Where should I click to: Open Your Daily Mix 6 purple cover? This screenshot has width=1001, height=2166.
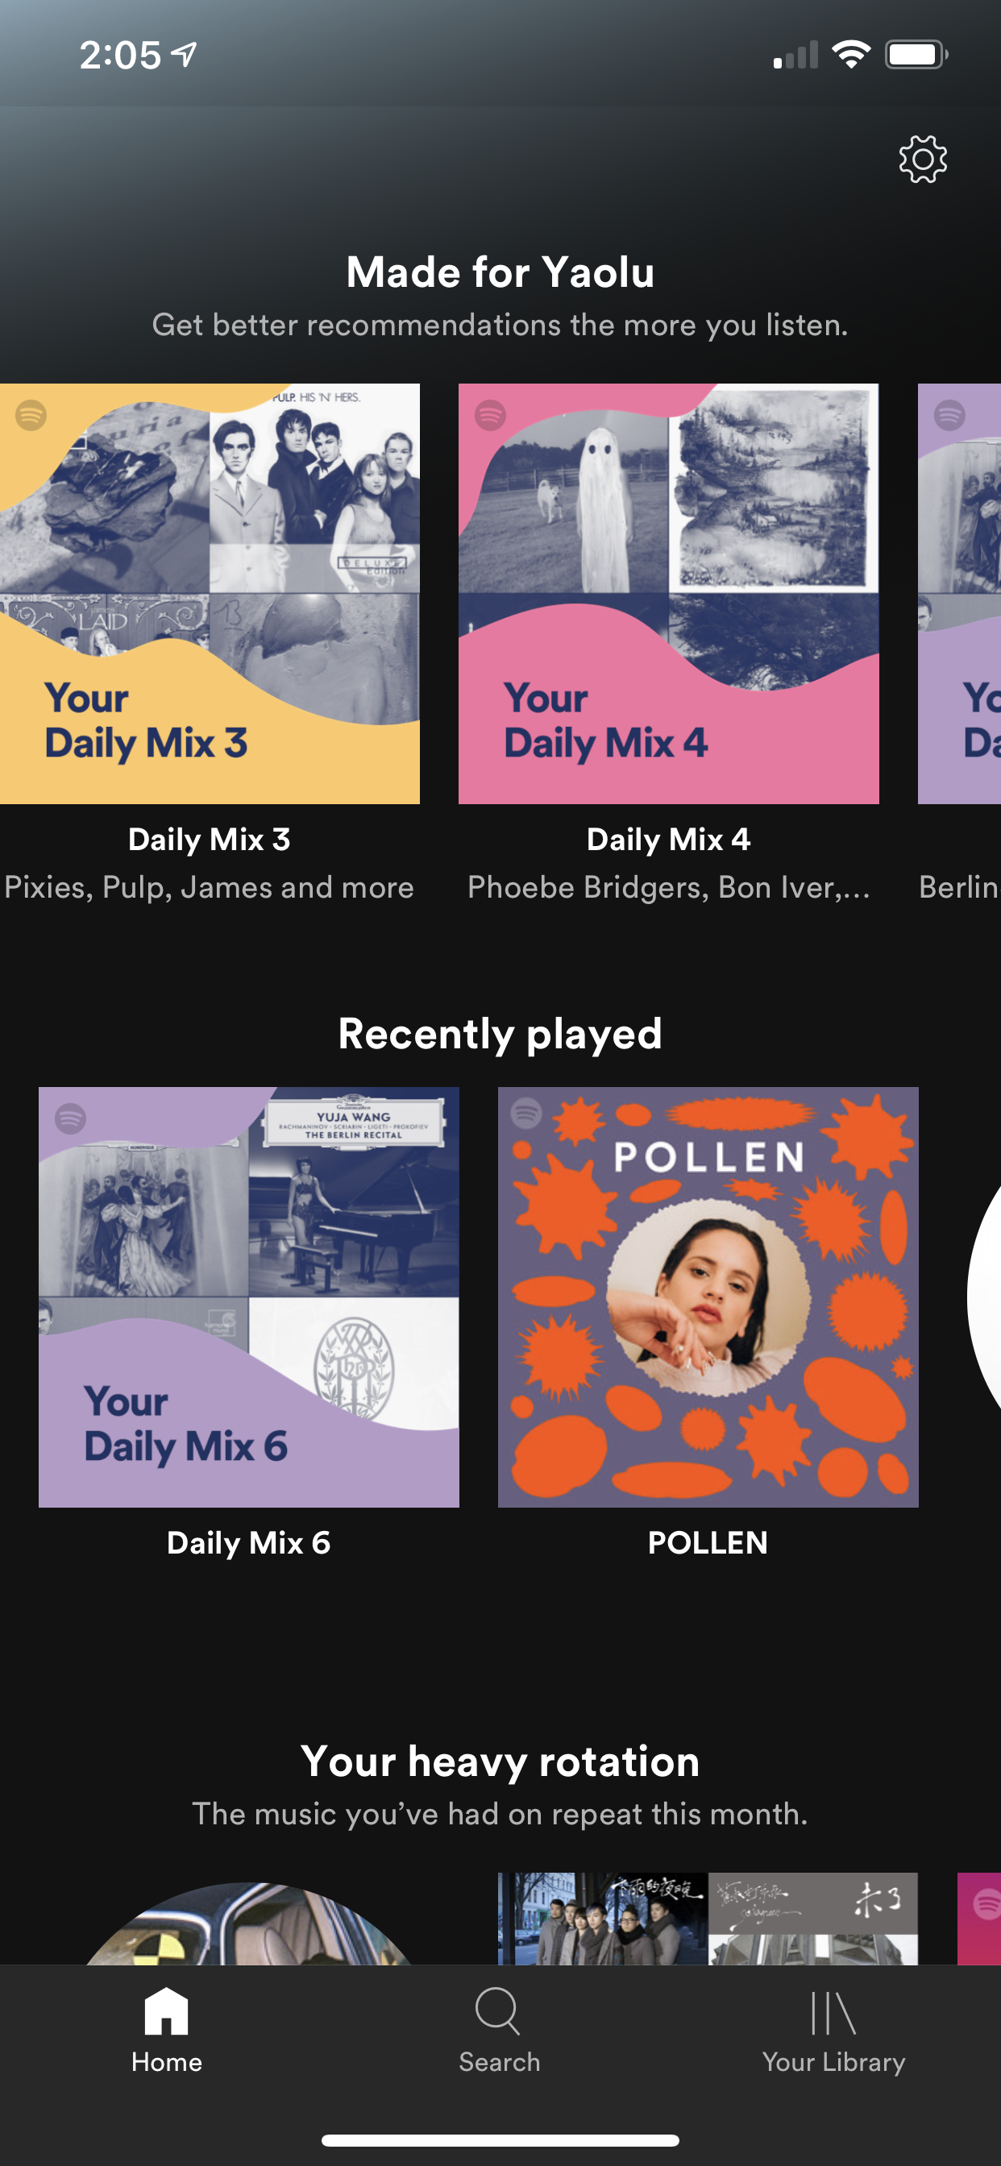pos(248,1297)
